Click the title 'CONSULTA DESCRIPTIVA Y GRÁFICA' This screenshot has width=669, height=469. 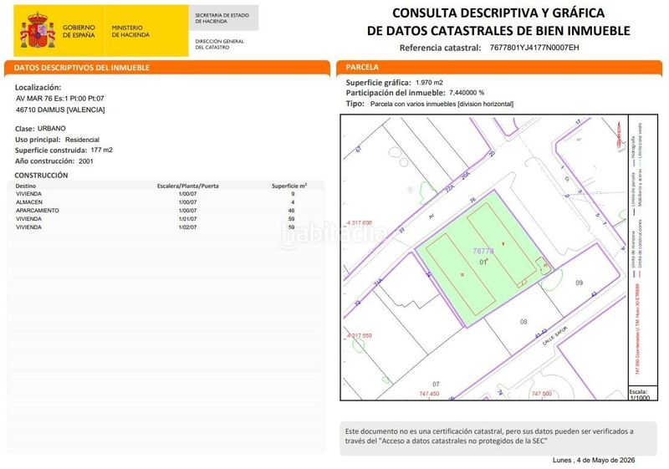[498, 13]
